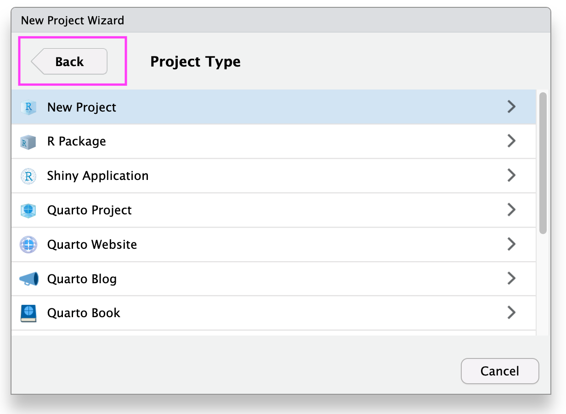566x414 pixels.
Task: Open the Quarto Book chevron arrow
Action: click(511, 313)
